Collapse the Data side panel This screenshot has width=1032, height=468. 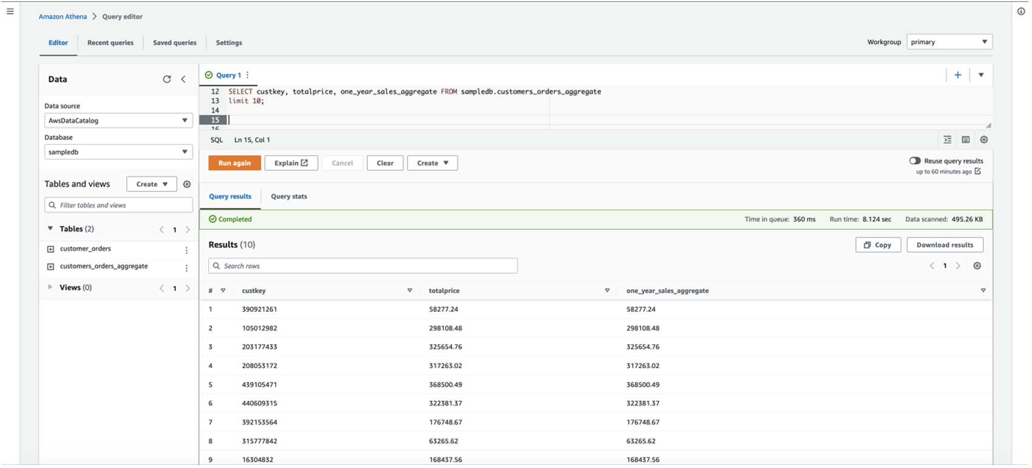(183, 79)
